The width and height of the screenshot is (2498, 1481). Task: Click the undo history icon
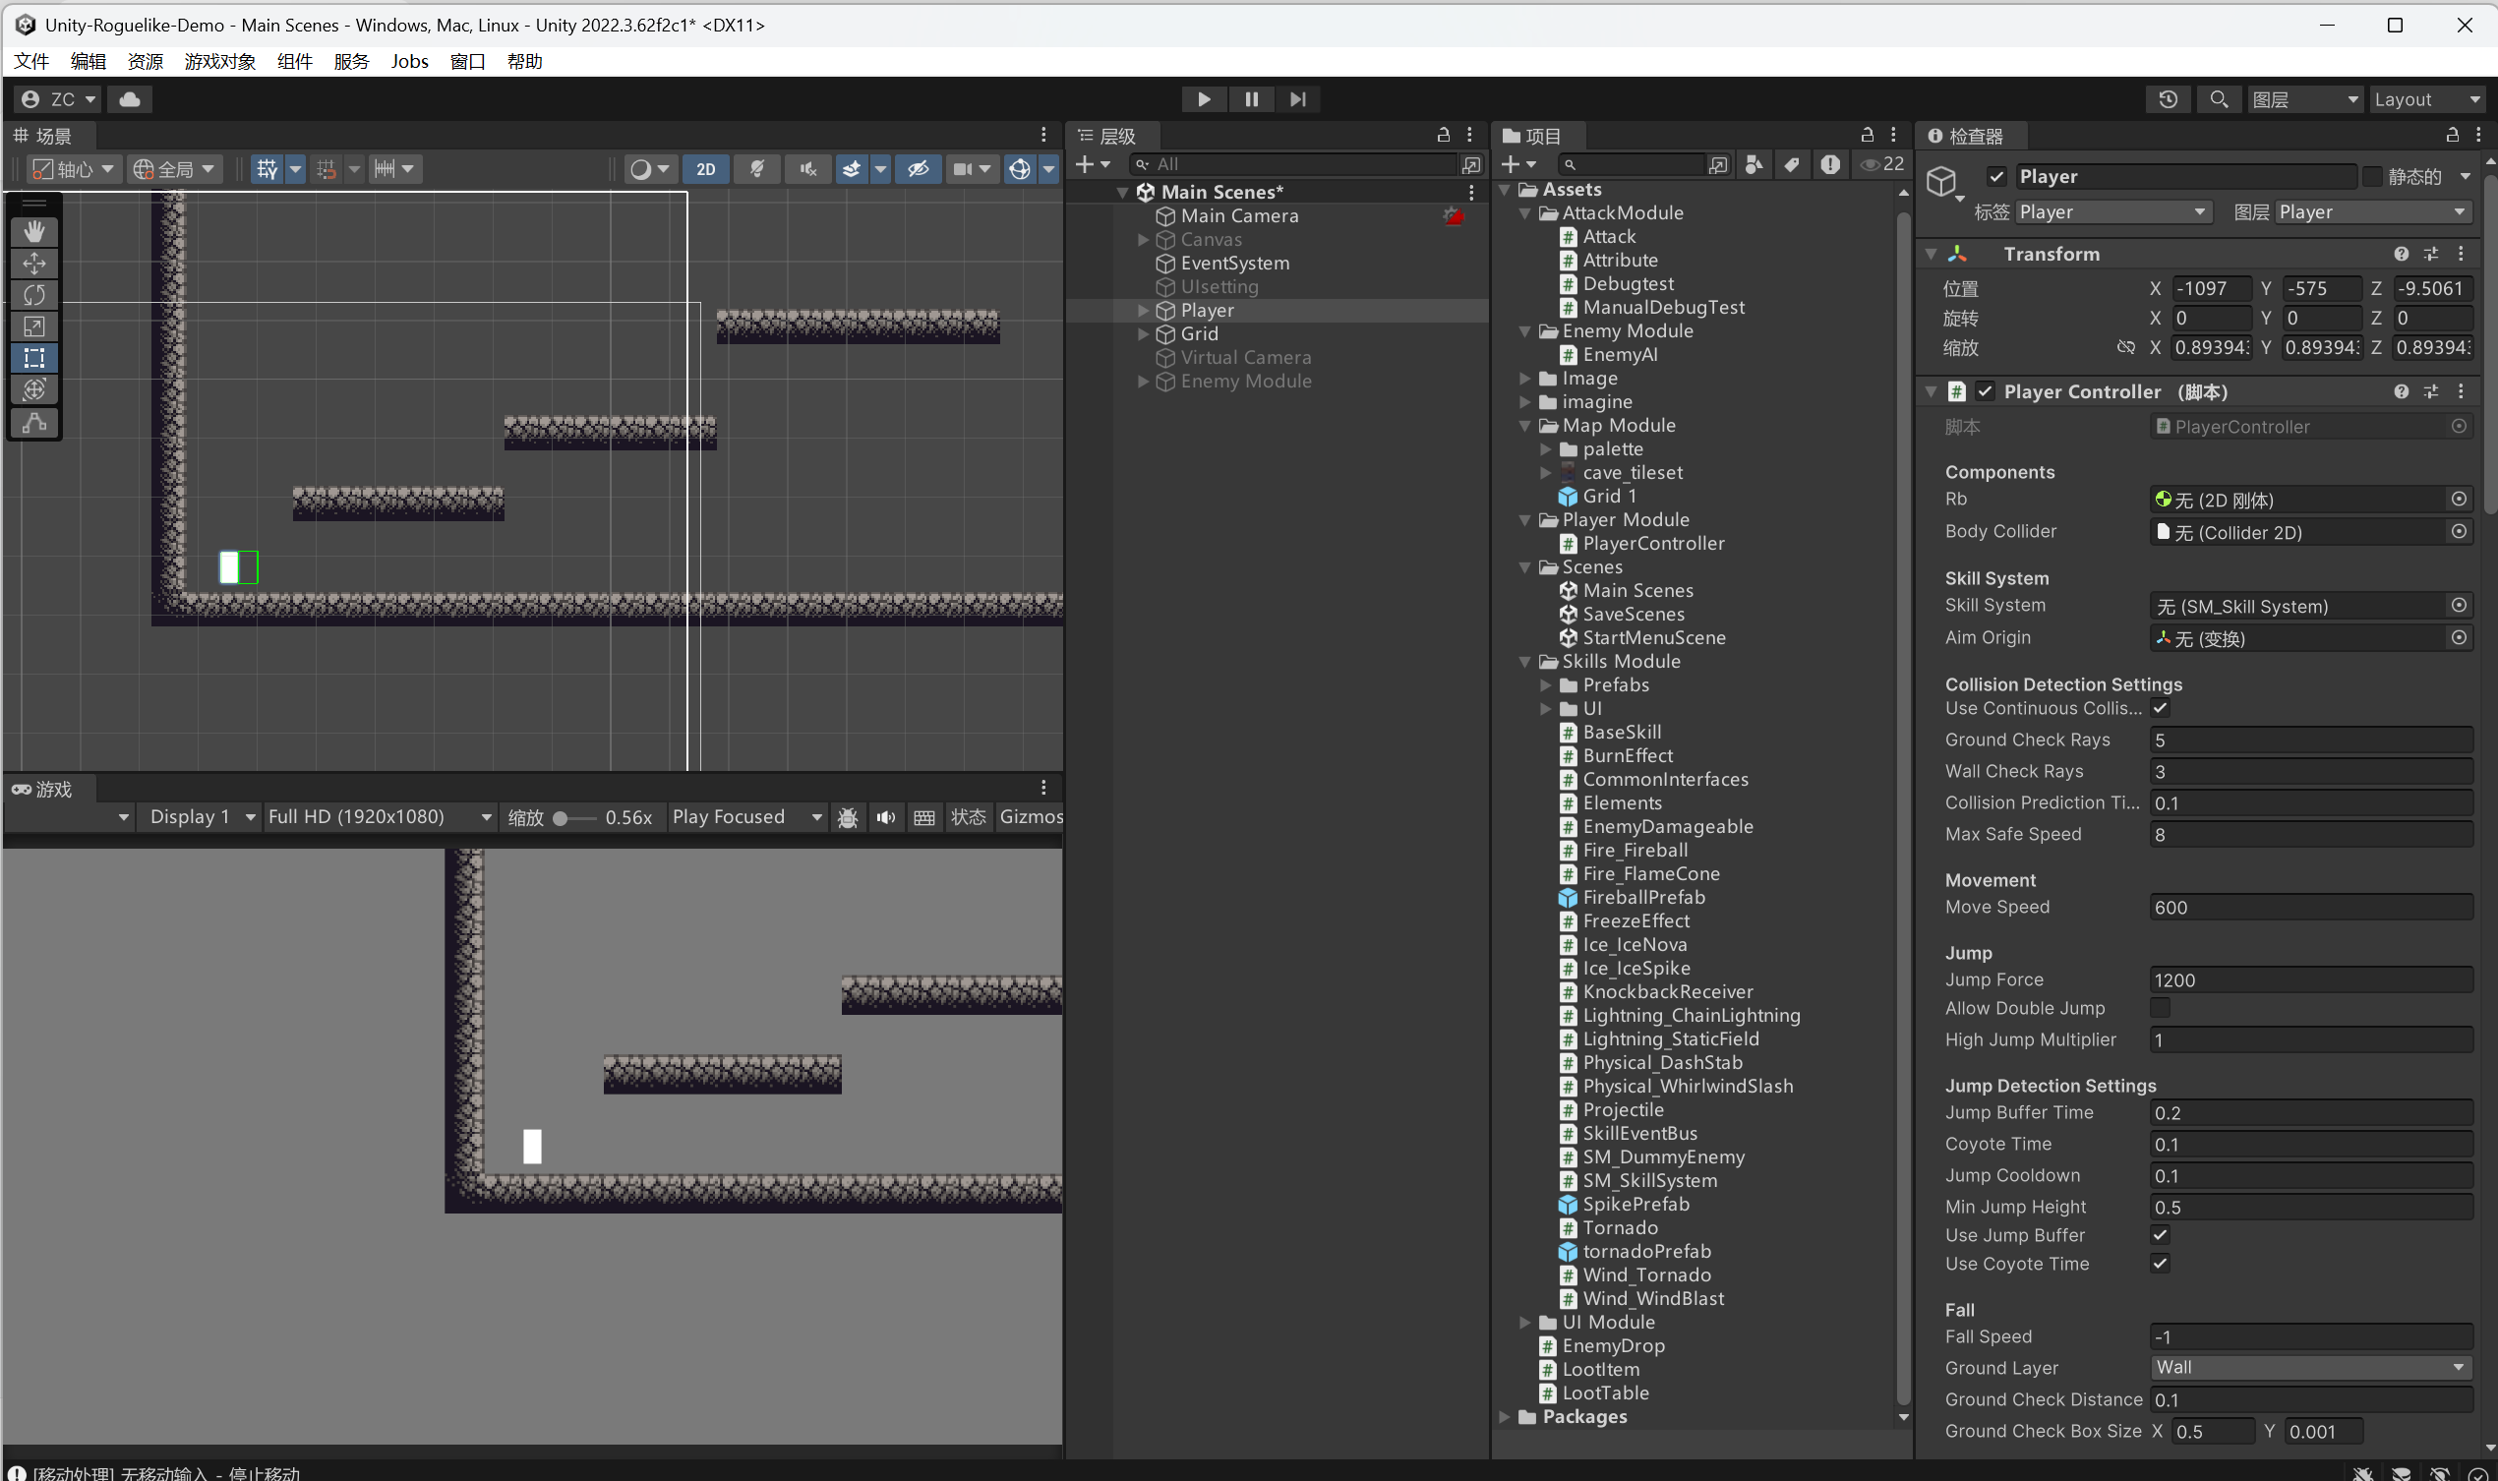(2168, 98)
